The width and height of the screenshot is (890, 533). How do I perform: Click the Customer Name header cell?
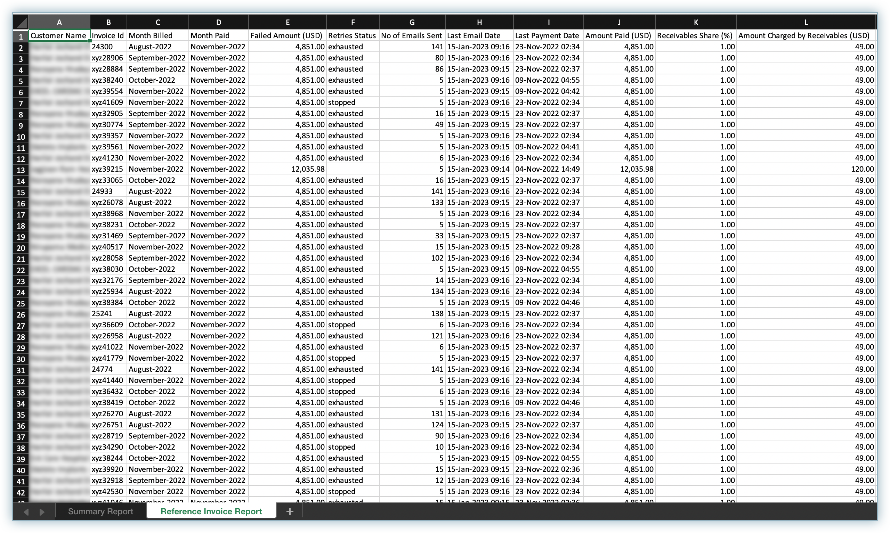pyautogui.click(x=58, y=35)
